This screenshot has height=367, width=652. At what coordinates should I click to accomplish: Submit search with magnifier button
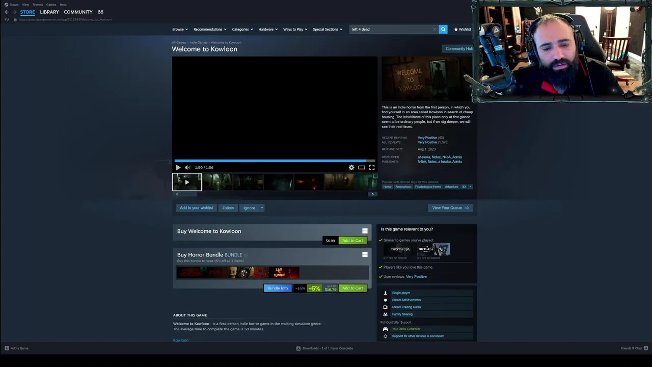pos(443,29)
